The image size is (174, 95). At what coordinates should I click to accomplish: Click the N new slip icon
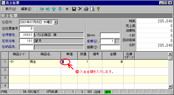pos(67,9)
